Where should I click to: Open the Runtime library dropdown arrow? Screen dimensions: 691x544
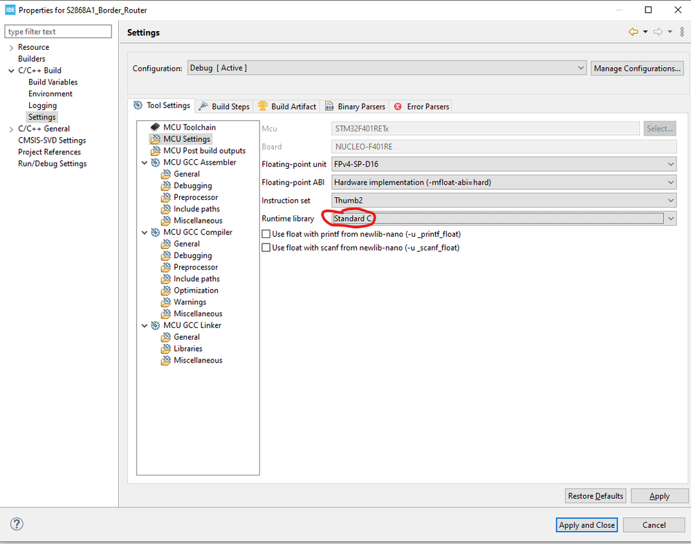click(670, 218)
